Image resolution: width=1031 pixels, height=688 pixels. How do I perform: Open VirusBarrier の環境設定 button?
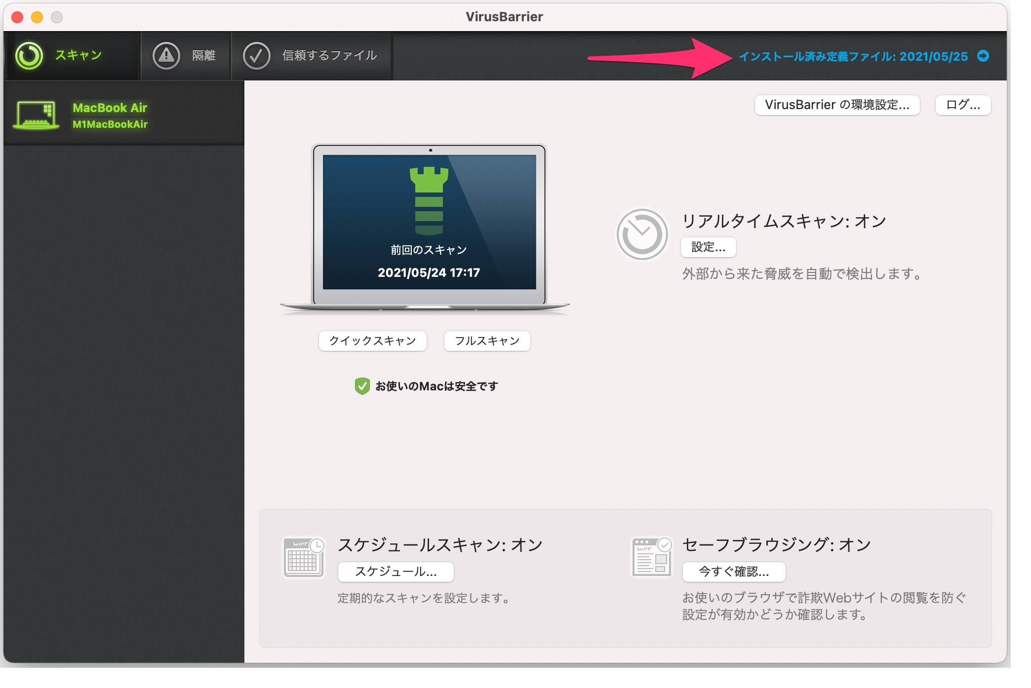coord(837,105)
